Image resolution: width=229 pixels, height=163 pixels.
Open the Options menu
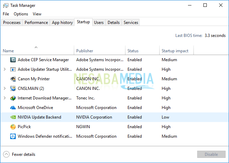21,14
